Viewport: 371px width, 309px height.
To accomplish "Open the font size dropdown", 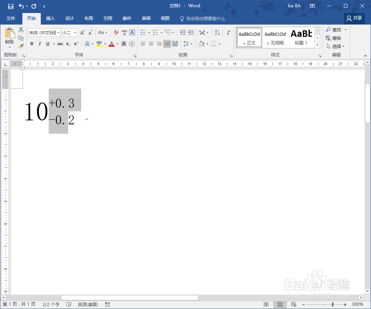I will coord(75,33).
